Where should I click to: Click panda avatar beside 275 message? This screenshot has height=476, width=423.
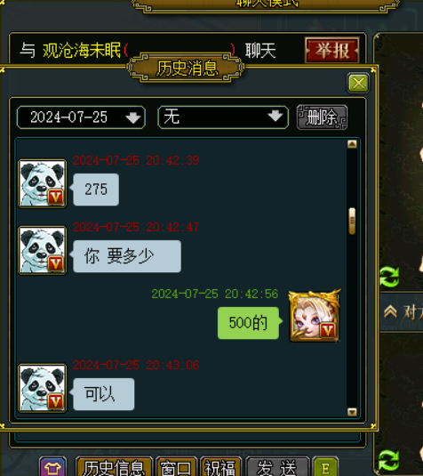click(42, 183)
